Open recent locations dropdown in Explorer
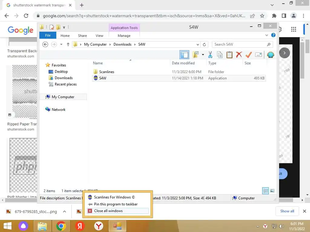Viewport: 310px width, 232px height. click(61, 44)
